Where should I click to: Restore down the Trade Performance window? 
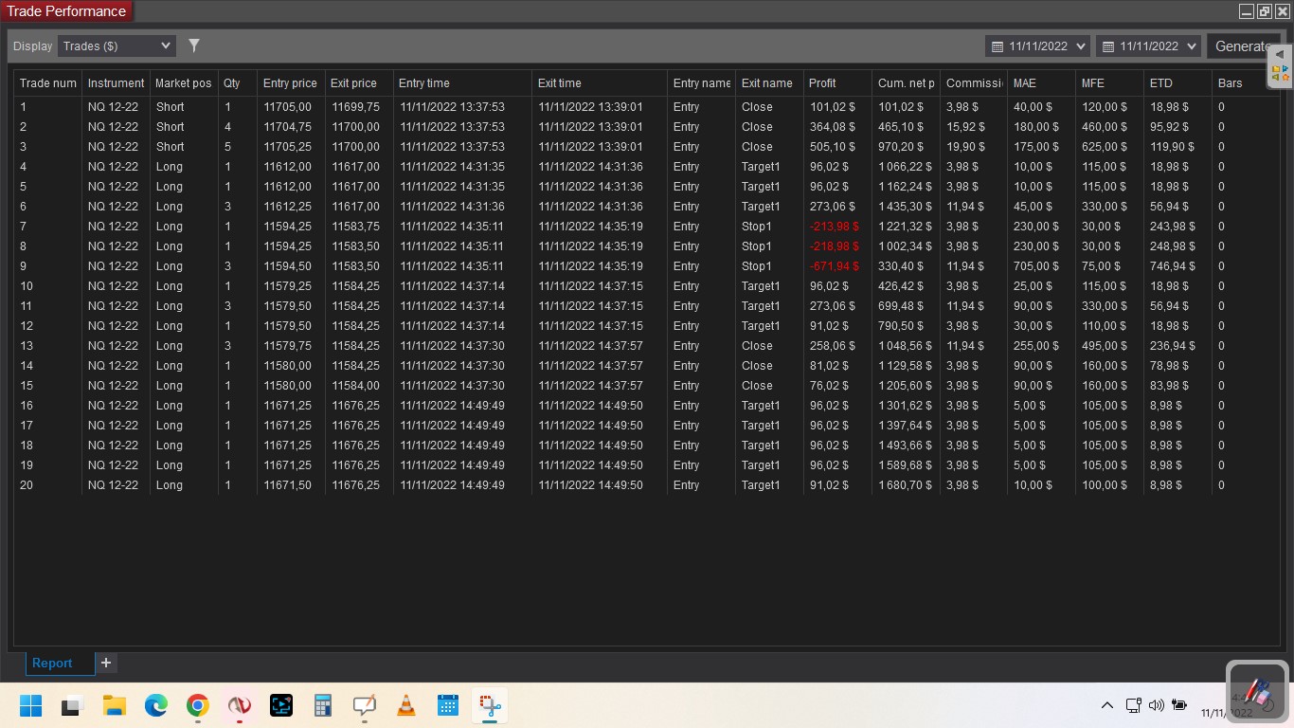coord(1265,11)
